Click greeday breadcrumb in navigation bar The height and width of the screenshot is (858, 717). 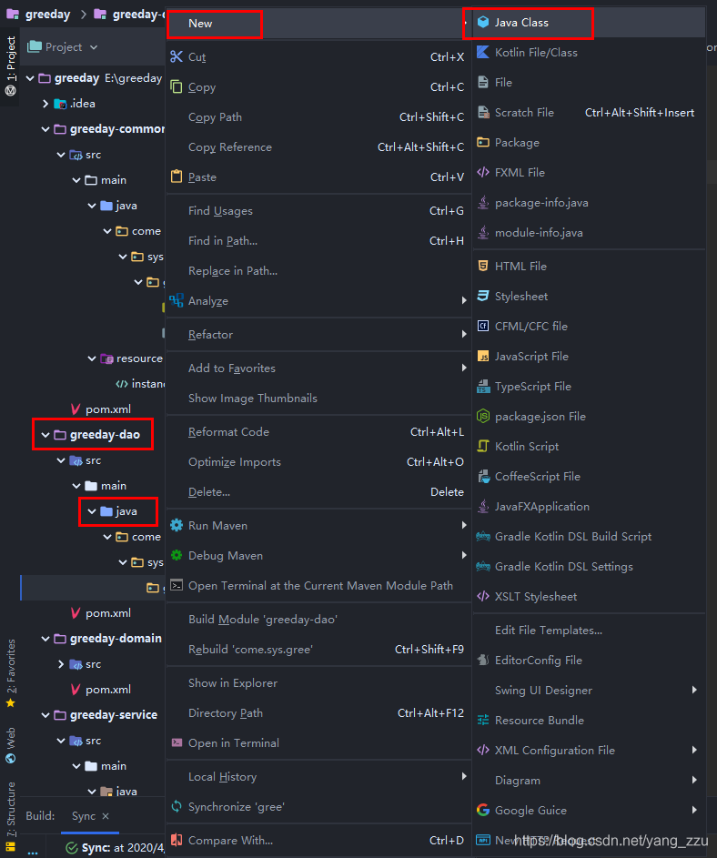point(39,15)
